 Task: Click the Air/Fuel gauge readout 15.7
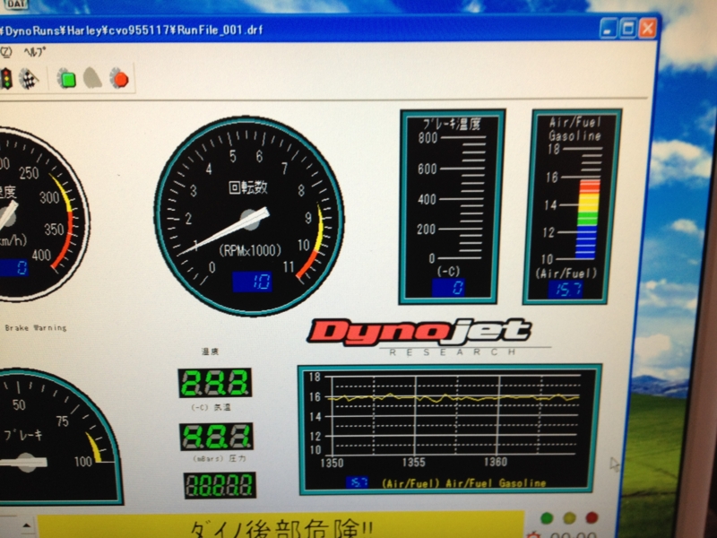566,289
